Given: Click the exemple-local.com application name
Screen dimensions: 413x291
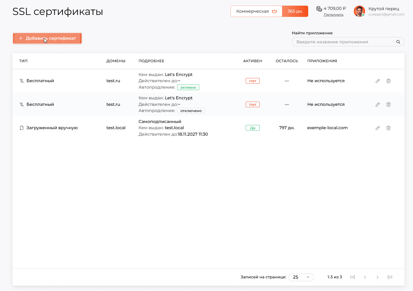Looking at the screenshot, I should tap(327, 128).
